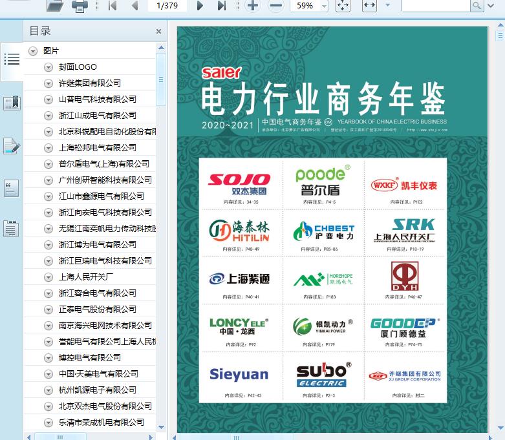
Task: Select 普尔盾电气(上海)有限公司 entry
Action: pyautogui.click(x=103, y=164)
